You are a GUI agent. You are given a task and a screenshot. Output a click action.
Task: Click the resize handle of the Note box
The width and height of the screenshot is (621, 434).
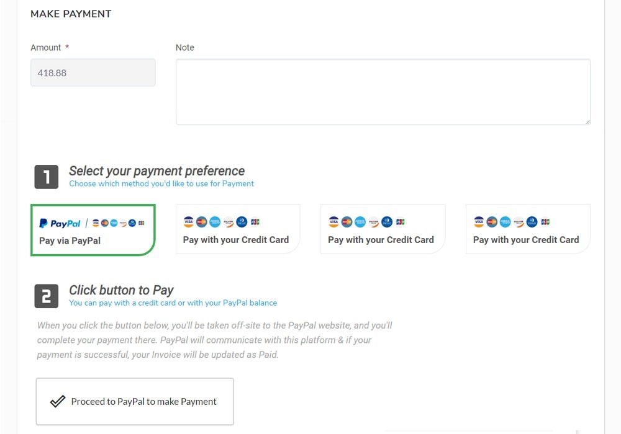(587, 121)
